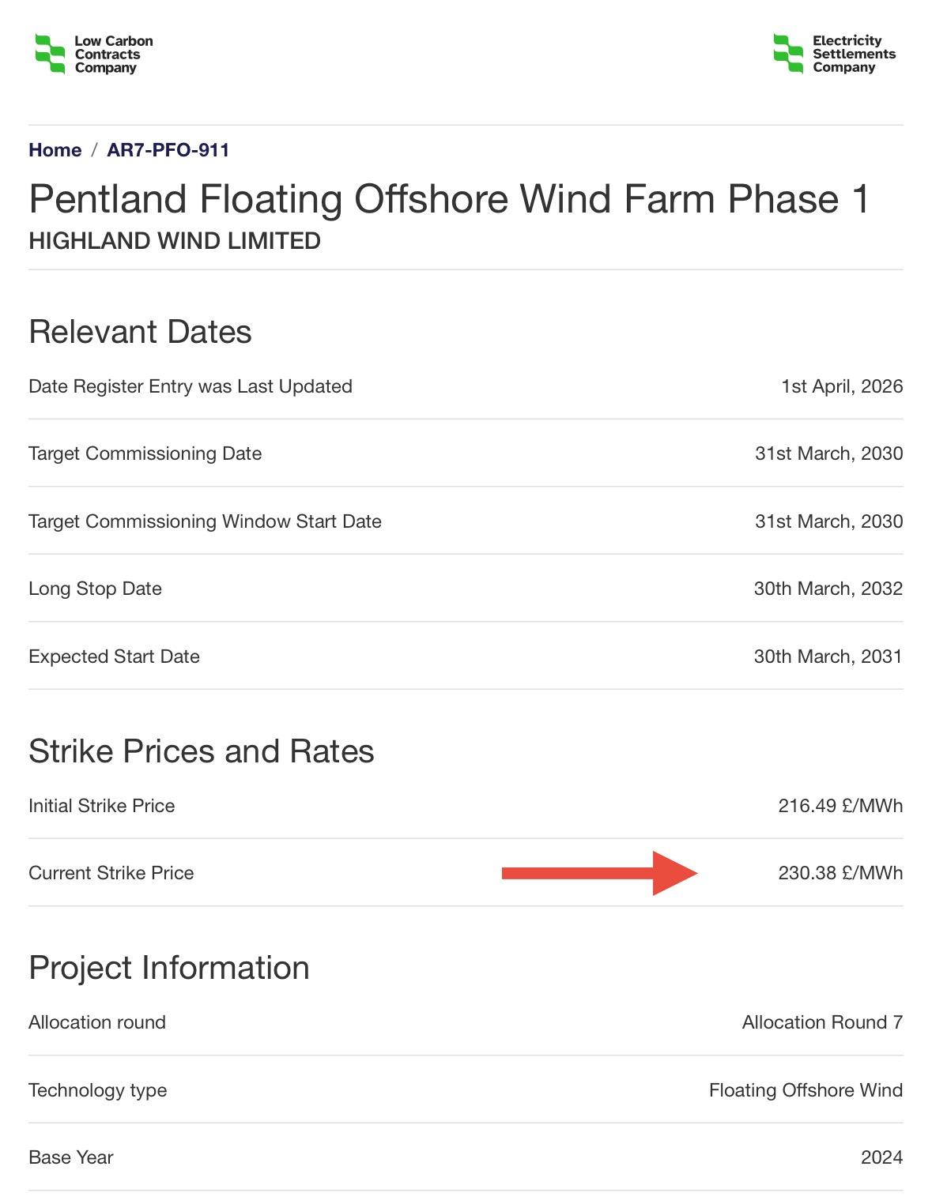The width and height of the screenshot is (932, 1204).
Task: Click the Expected Start Date label
Action: pyautogui.click(x=114, y=657)
